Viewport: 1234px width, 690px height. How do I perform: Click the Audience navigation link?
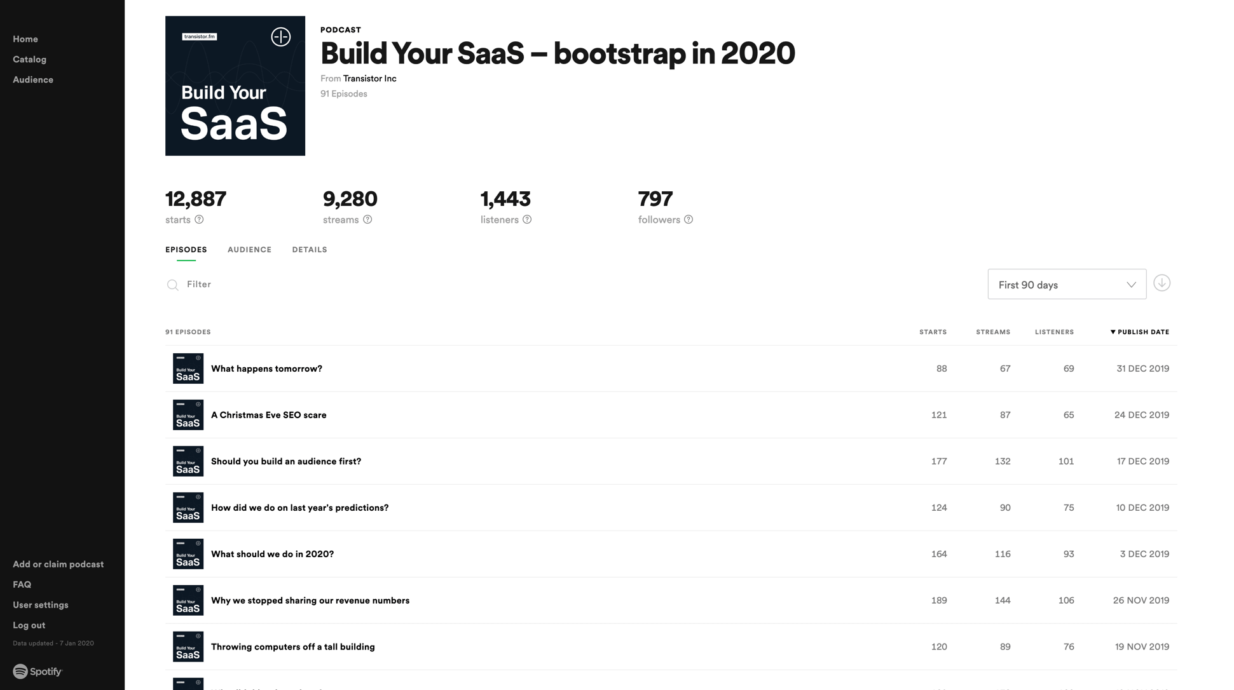click(x=33, y=79)
